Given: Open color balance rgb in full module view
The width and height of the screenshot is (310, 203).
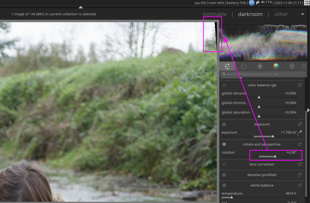Looking at the screenshot, I should pyautogui.click(x=300, y=85).
